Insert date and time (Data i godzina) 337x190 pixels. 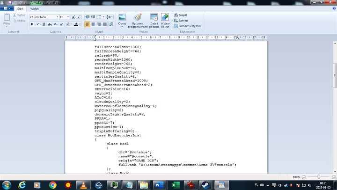(154, 20)
